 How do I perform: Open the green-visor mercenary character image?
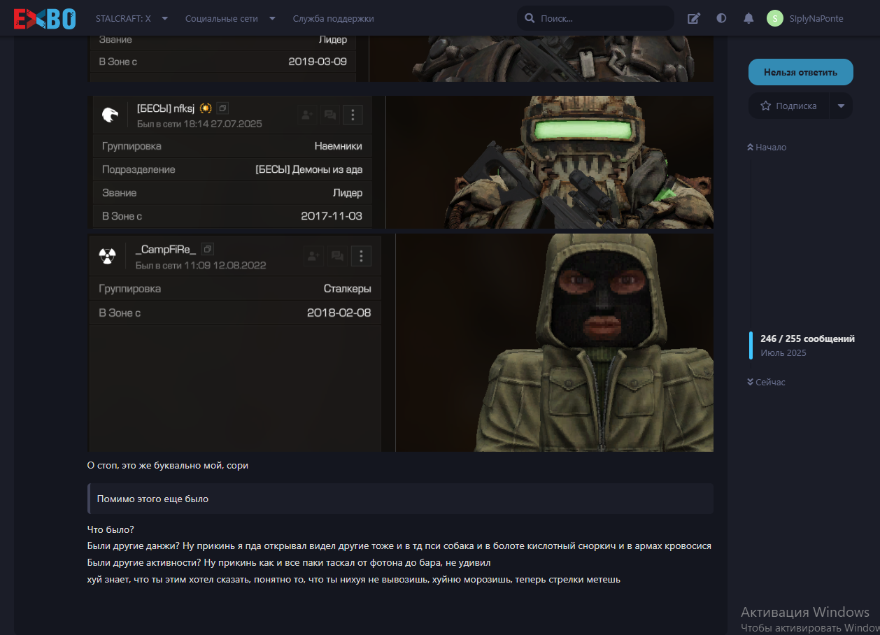pyautogui.click(x=550, y=162)
